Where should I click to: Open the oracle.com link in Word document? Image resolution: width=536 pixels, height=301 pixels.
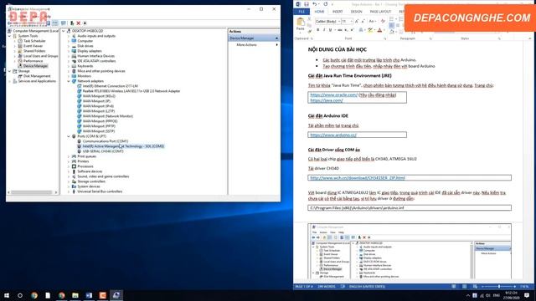(333, 94)
